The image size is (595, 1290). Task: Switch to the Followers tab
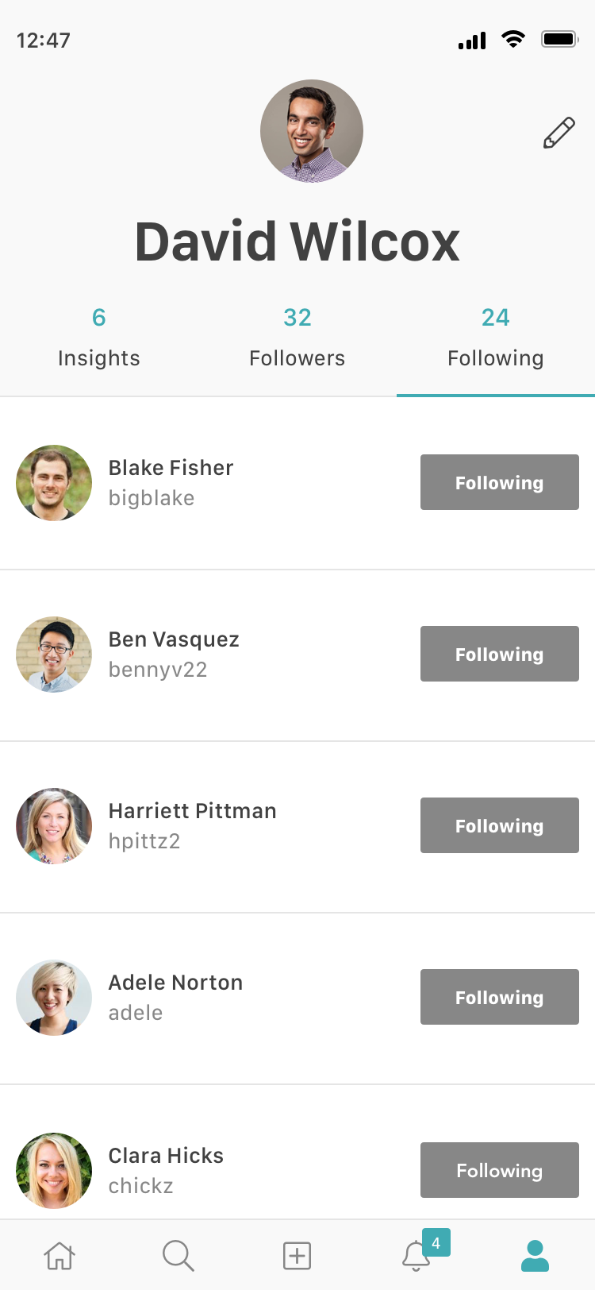click(x=297, y=338)
